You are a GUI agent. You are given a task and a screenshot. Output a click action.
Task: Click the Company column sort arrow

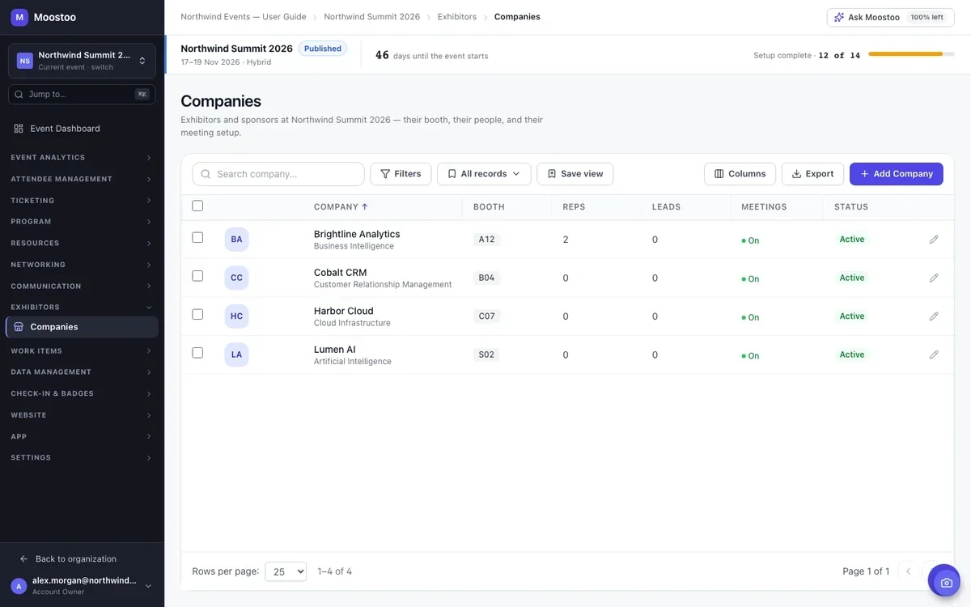tap(365, 207)
